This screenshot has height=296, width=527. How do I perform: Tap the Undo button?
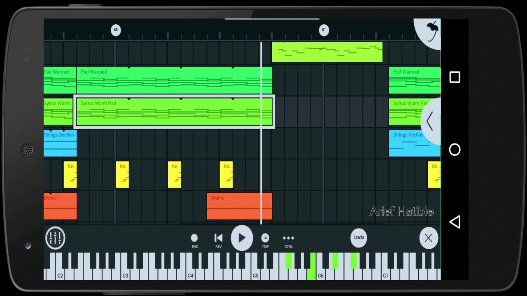(359, 238)
